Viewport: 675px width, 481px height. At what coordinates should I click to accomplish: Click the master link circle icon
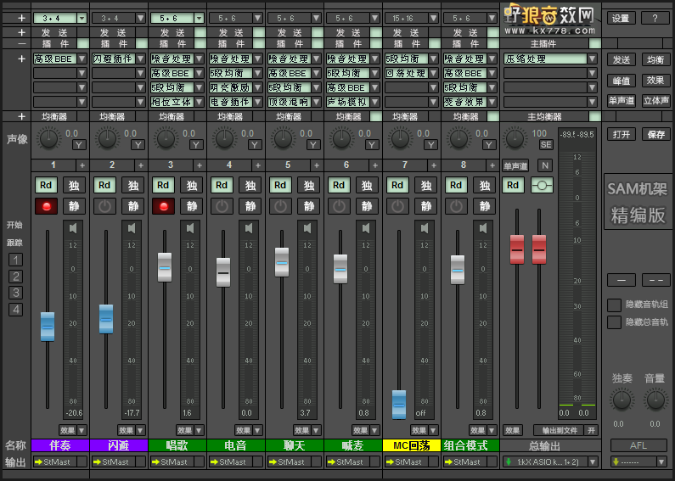click(542, 186)
